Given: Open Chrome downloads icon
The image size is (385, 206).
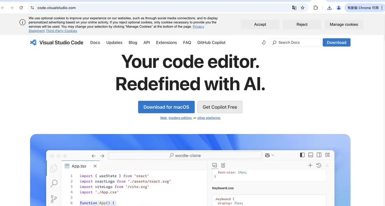Looking at the screenshot, I should (x=329, y=8).
